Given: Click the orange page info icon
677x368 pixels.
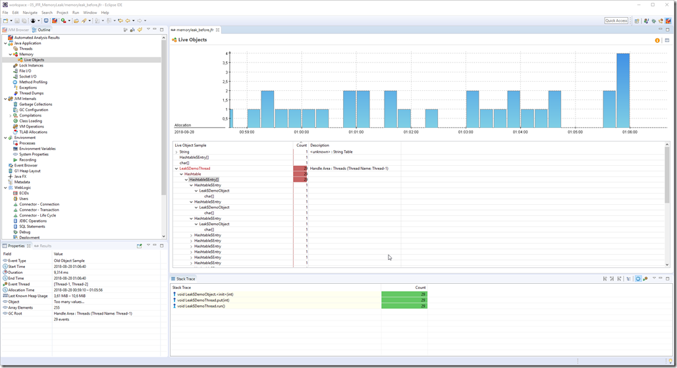Looking at the screenshot, I should point(657,40).
